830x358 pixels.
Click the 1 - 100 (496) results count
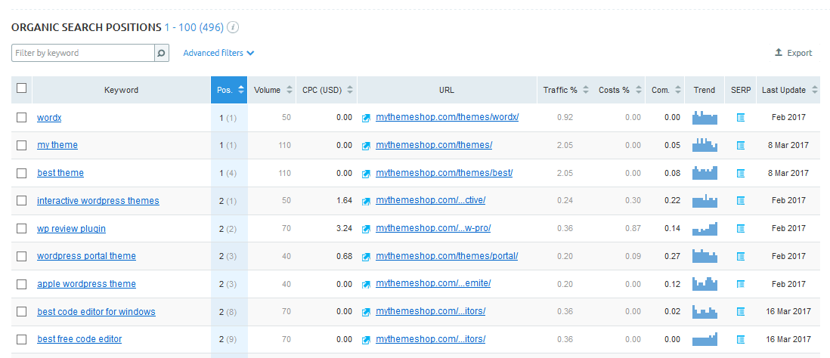(x=194, y=27)
